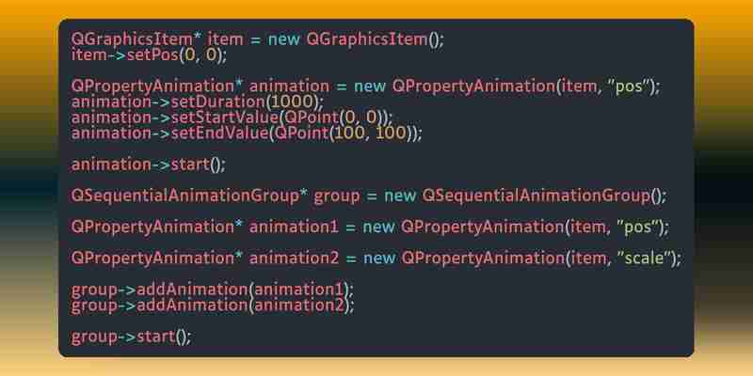Image resolution: width=753 pixels, height=376 pixels.
Task: Click the new keyword before QGraphicsItem()
Action: click(283, 39)
